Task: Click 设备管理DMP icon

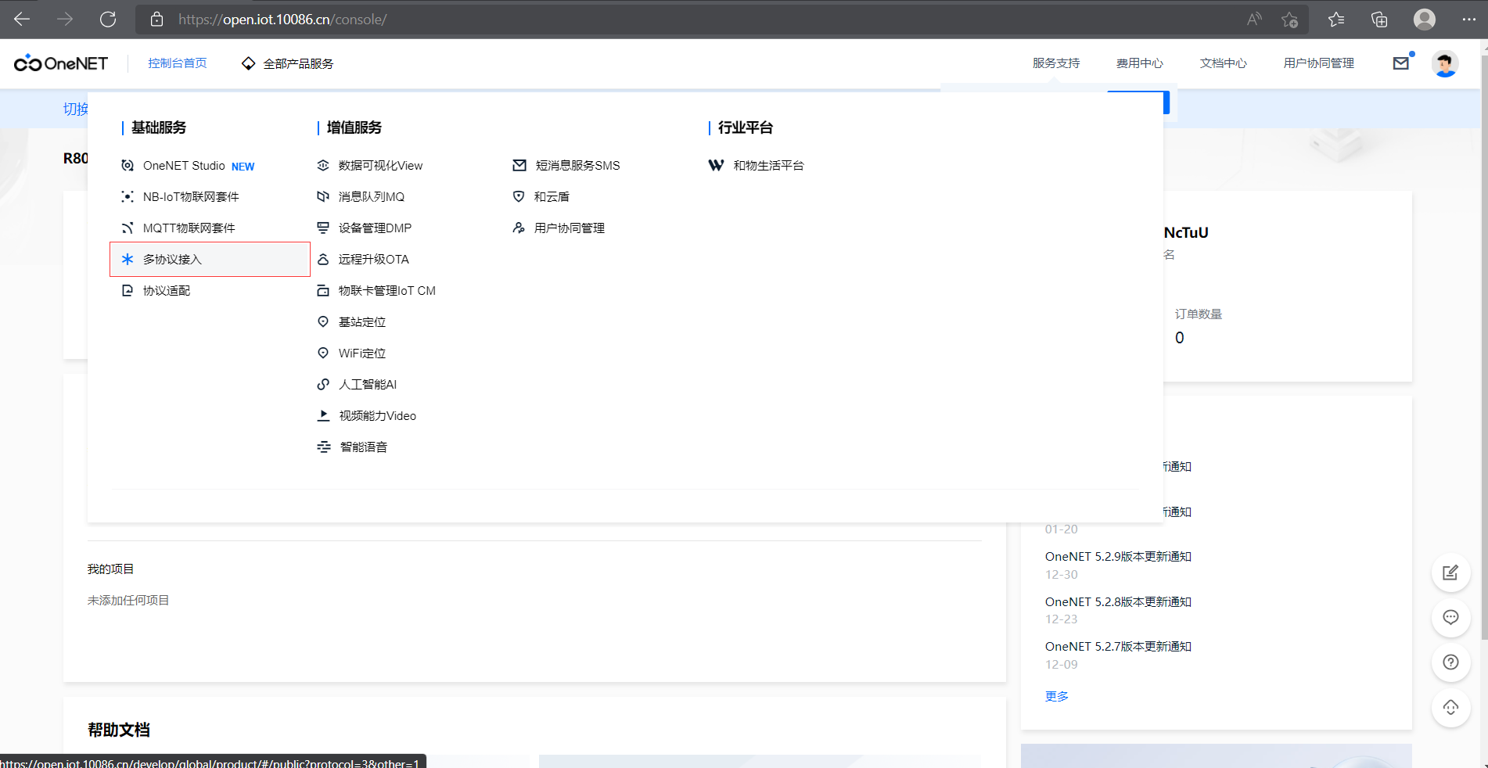Action: (x=323, y=228)
